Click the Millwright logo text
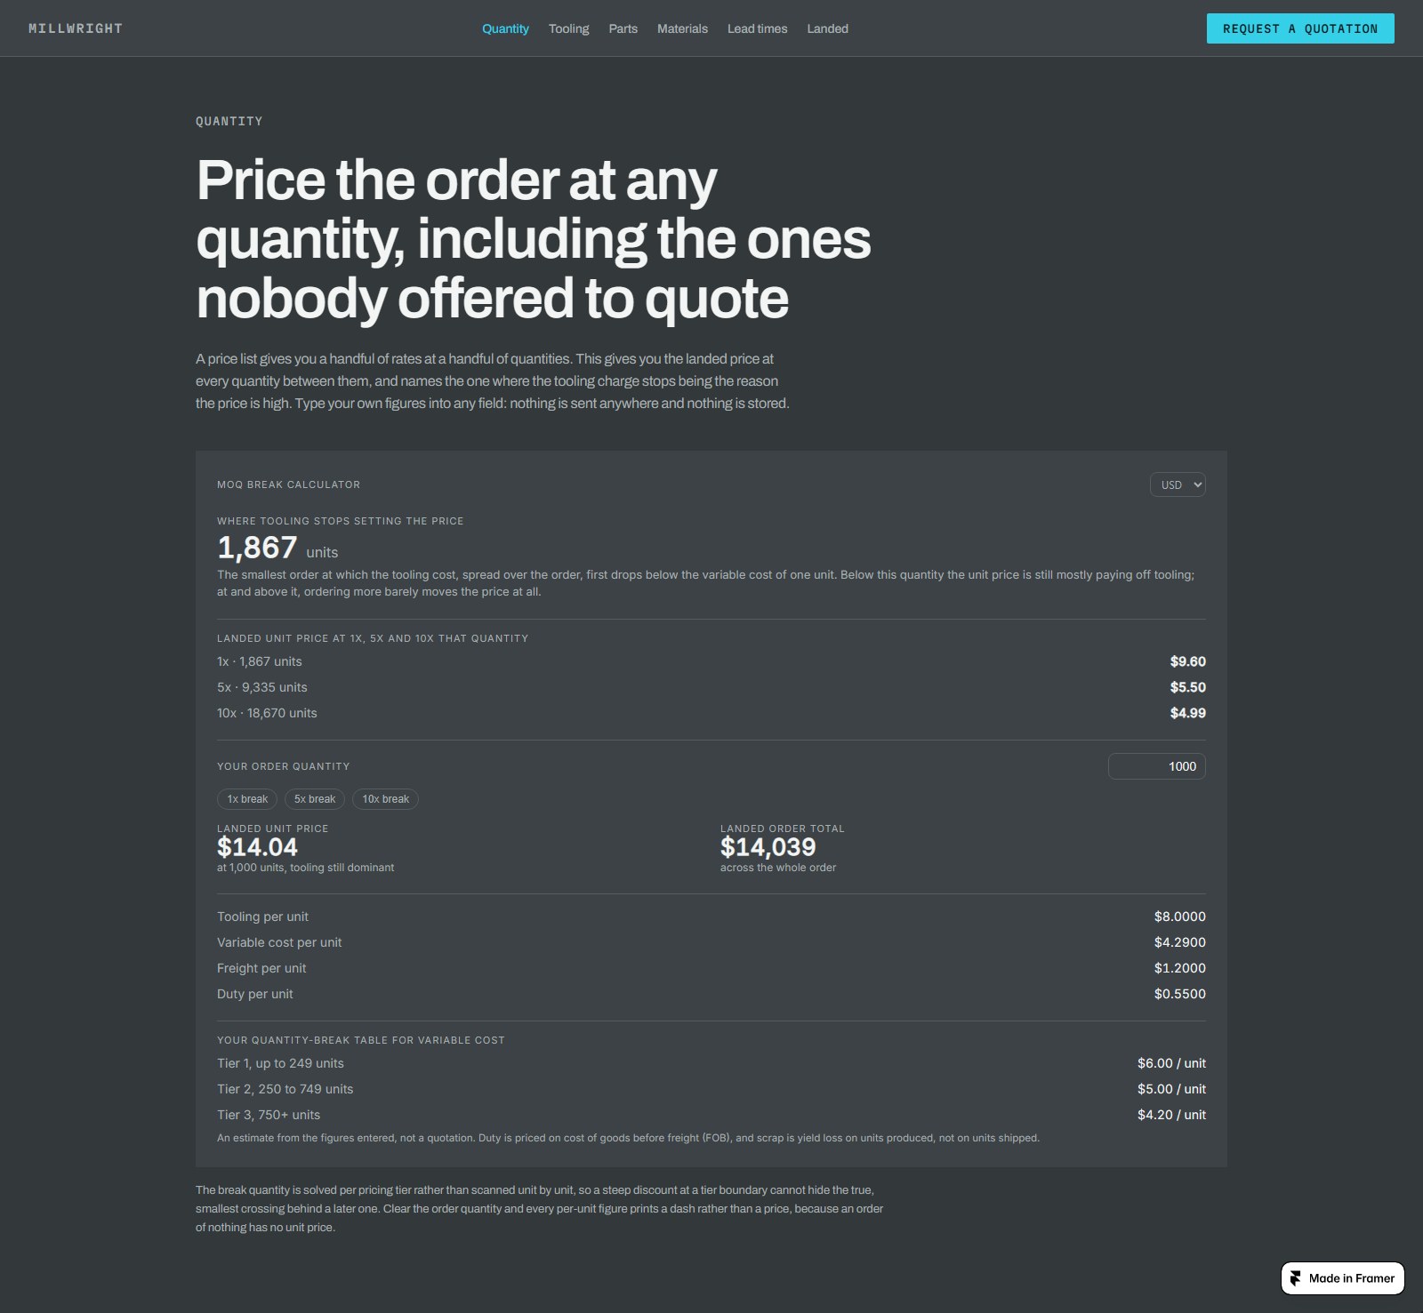The height and width of the screenshot is (1313, 1423). coord(76,28)
